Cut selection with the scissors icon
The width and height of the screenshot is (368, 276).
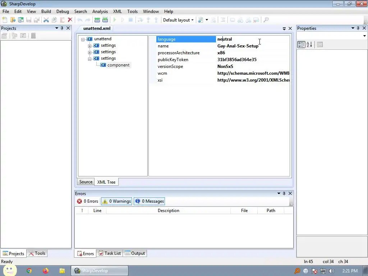(46, 20)
